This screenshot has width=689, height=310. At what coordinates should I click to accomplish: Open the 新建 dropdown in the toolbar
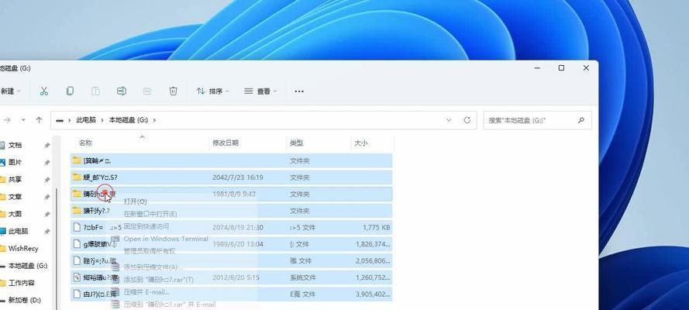point(11,91)
